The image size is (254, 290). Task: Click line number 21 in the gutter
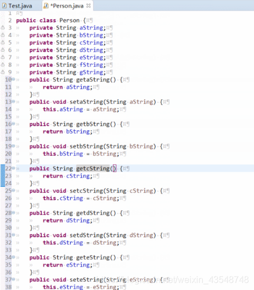pos(8,161)
